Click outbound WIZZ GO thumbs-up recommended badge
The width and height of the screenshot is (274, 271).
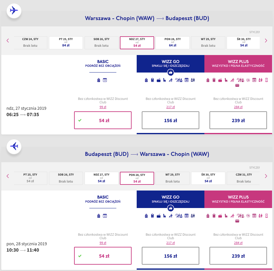171,72
